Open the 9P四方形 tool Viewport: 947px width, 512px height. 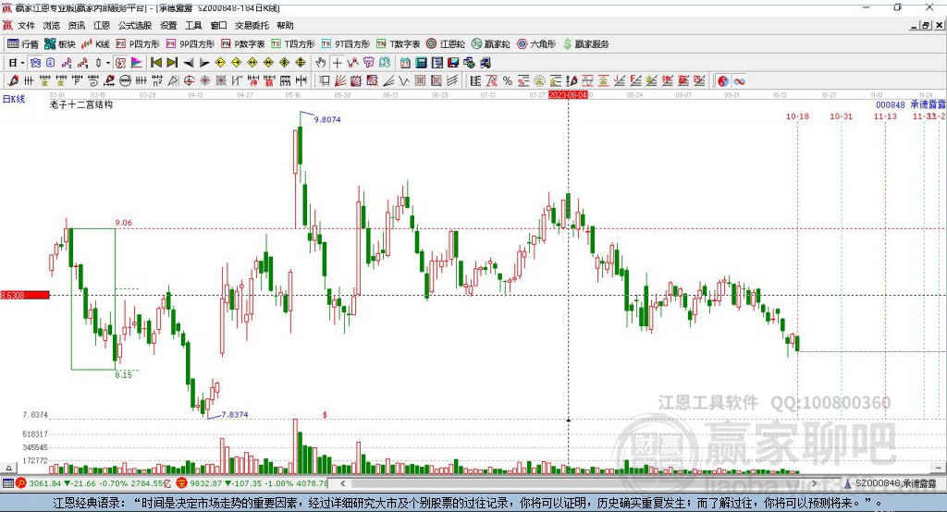click(x=191, y=44)
